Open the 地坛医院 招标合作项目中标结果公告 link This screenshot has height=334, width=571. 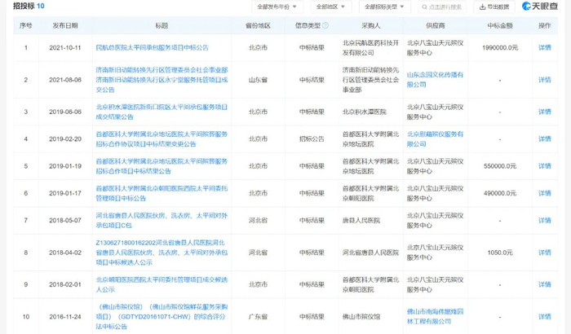point(162,166)
